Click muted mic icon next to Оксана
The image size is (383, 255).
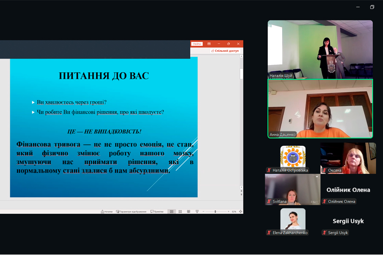point(325,170)
